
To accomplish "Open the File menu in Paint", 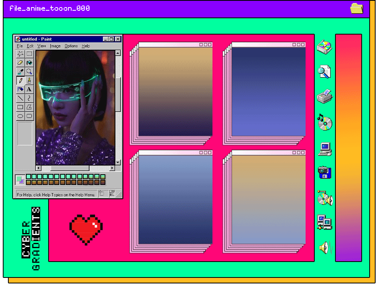I will pos(20,46).
